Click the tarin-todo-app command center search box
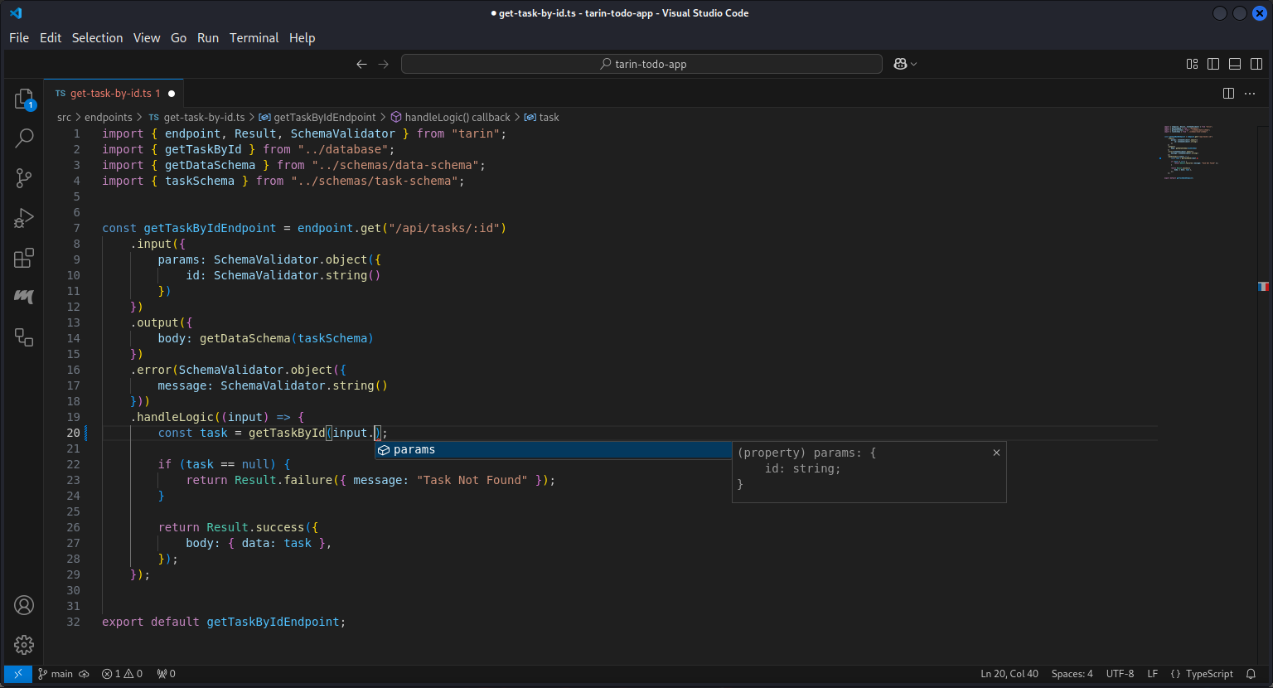Viewport: 1273px width, 688px height. tap(641, 64)
